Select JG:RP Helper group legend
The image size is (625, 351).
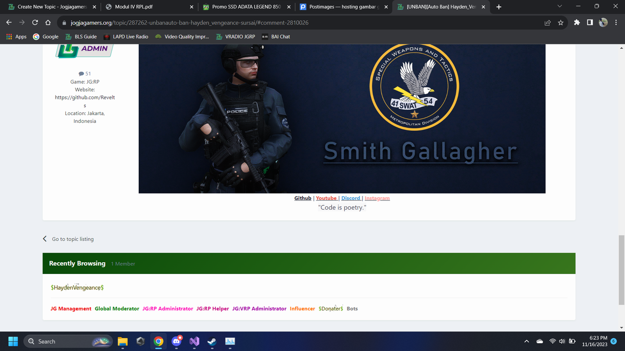pyautogui.click(x=212, y=309)
